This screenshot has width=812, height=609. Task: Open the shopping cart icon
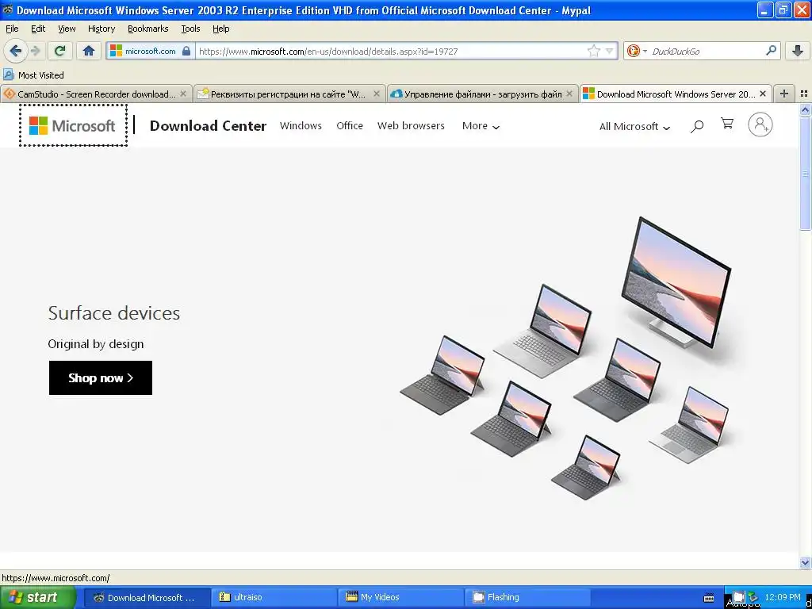727,124
